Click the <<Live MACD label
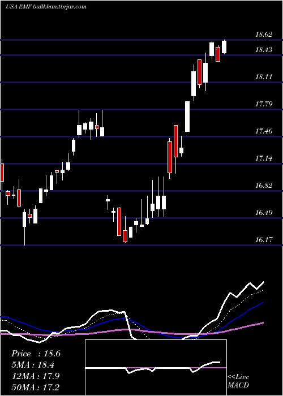Viewport: 283px width, 396px height. coord(238,381)
